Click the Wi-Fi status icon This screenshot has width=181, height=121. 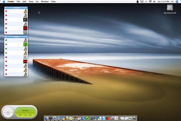coord(150,1)
